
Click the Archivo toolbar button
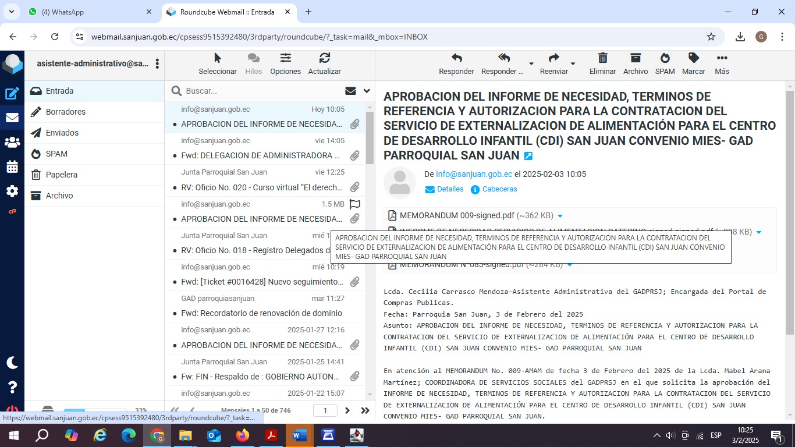[x=635, y=63]
